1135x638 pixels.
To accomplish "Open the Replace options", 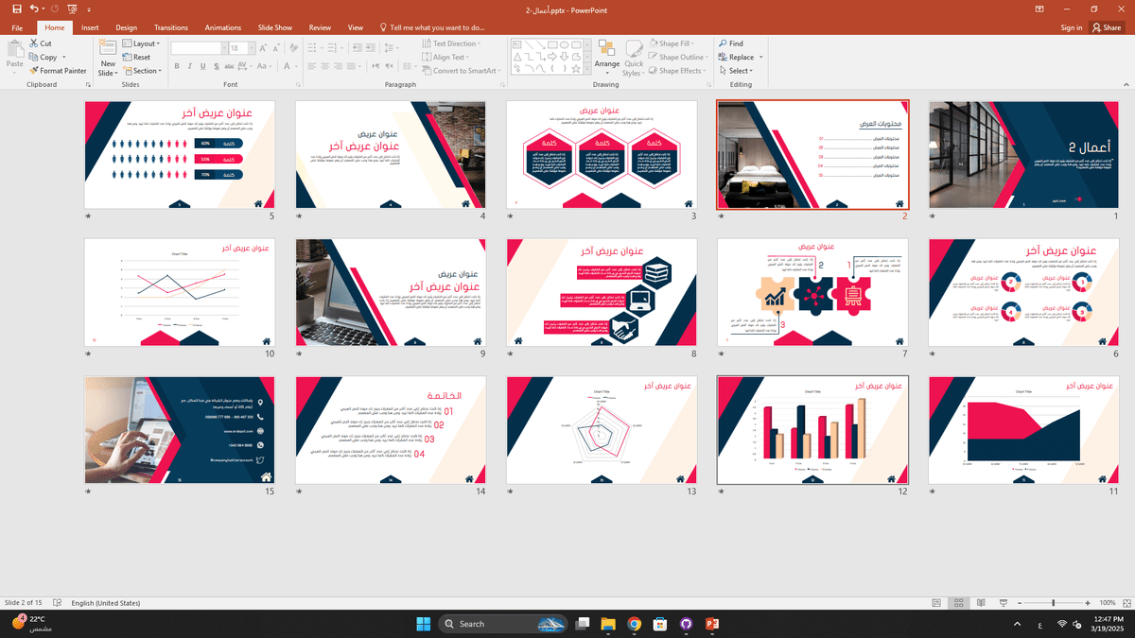I will click(740, 57).
